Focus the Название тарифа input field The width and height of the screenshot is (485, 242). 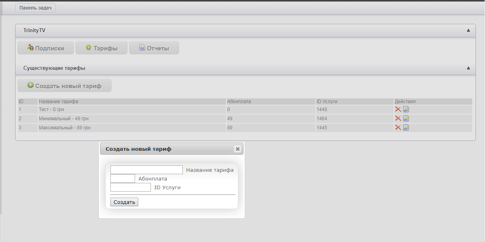coord(146,170)
